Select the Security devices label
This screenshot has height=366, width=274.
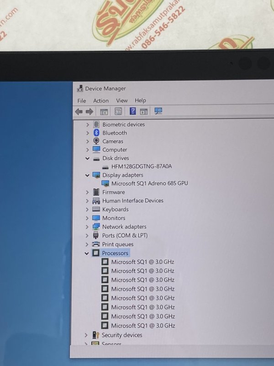coord(122,335)
